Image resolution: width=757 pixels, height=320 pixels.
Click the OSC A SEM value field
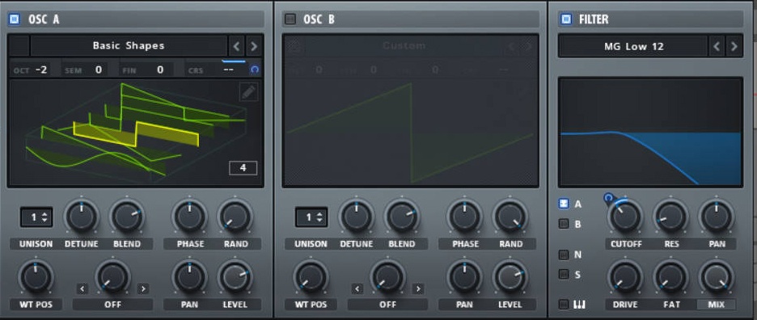(98, 69)
